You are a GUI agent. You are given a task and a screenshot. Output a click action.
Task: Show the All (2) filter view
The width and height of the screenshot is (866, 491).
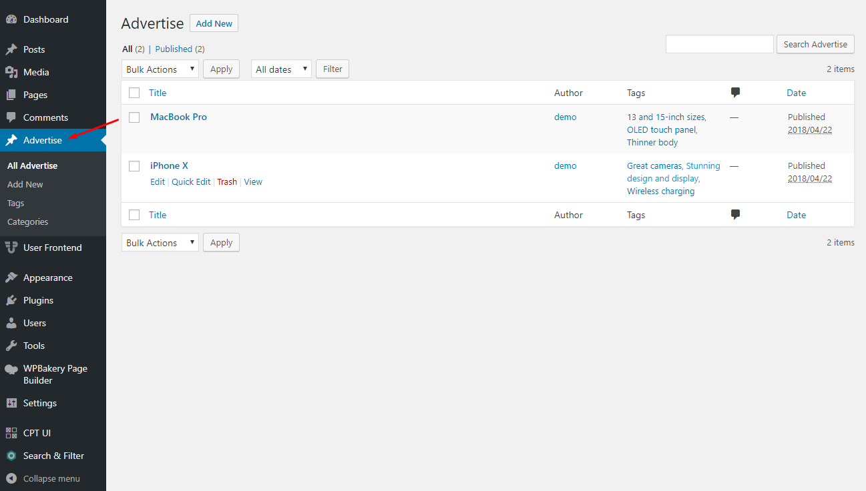[133, 49]
